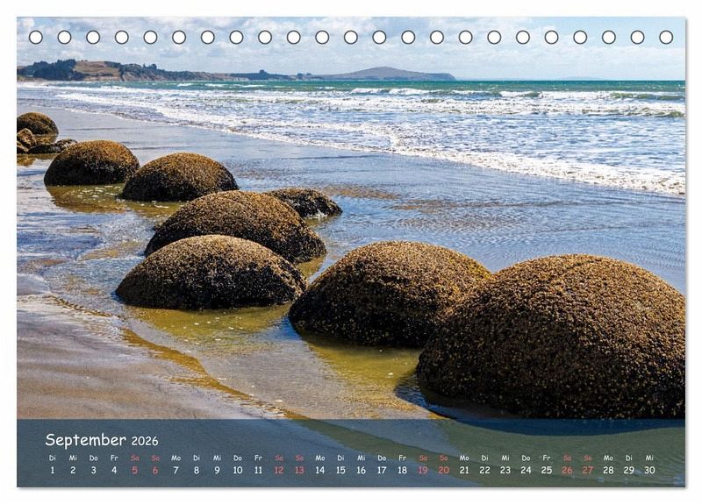Viewport: 702px width, 504px height.
Task: Select red Saturday date 19
Action: pos(423,471)
